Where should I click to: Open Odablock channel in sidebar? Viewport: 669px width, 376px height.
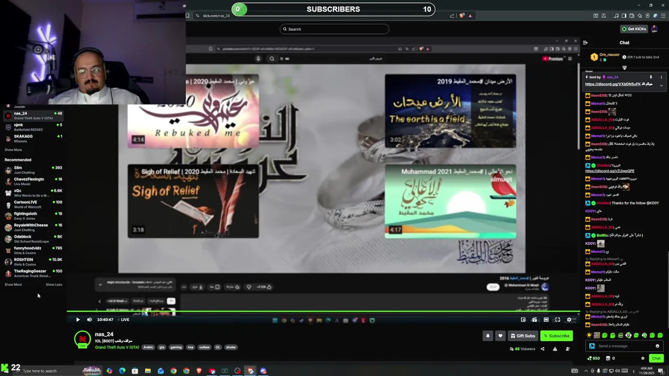(33, 239)
